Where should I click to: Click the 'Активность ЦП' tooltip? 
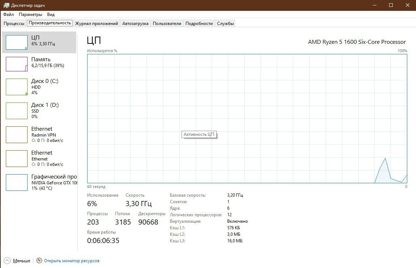(x=199, y=134)
